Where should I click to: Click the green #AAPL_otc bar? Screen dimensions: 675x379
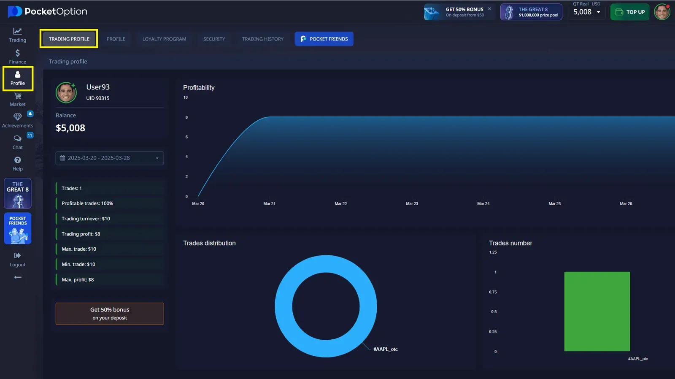click(597, 311)
